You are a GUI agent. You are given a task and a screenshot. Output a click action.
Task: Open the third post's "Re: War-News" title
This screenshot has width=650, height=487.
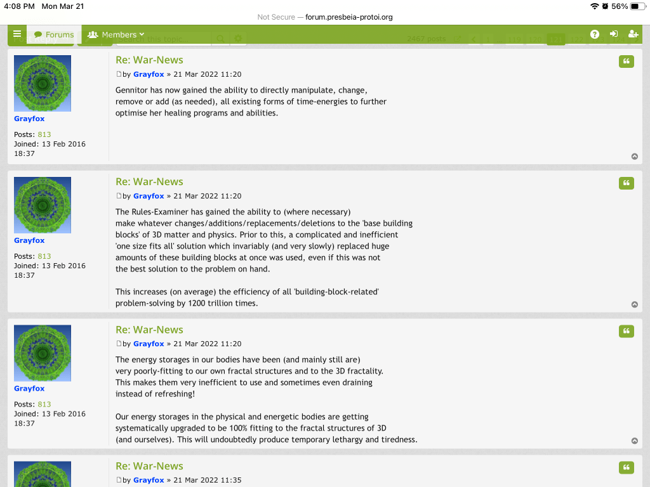[149, 330]
